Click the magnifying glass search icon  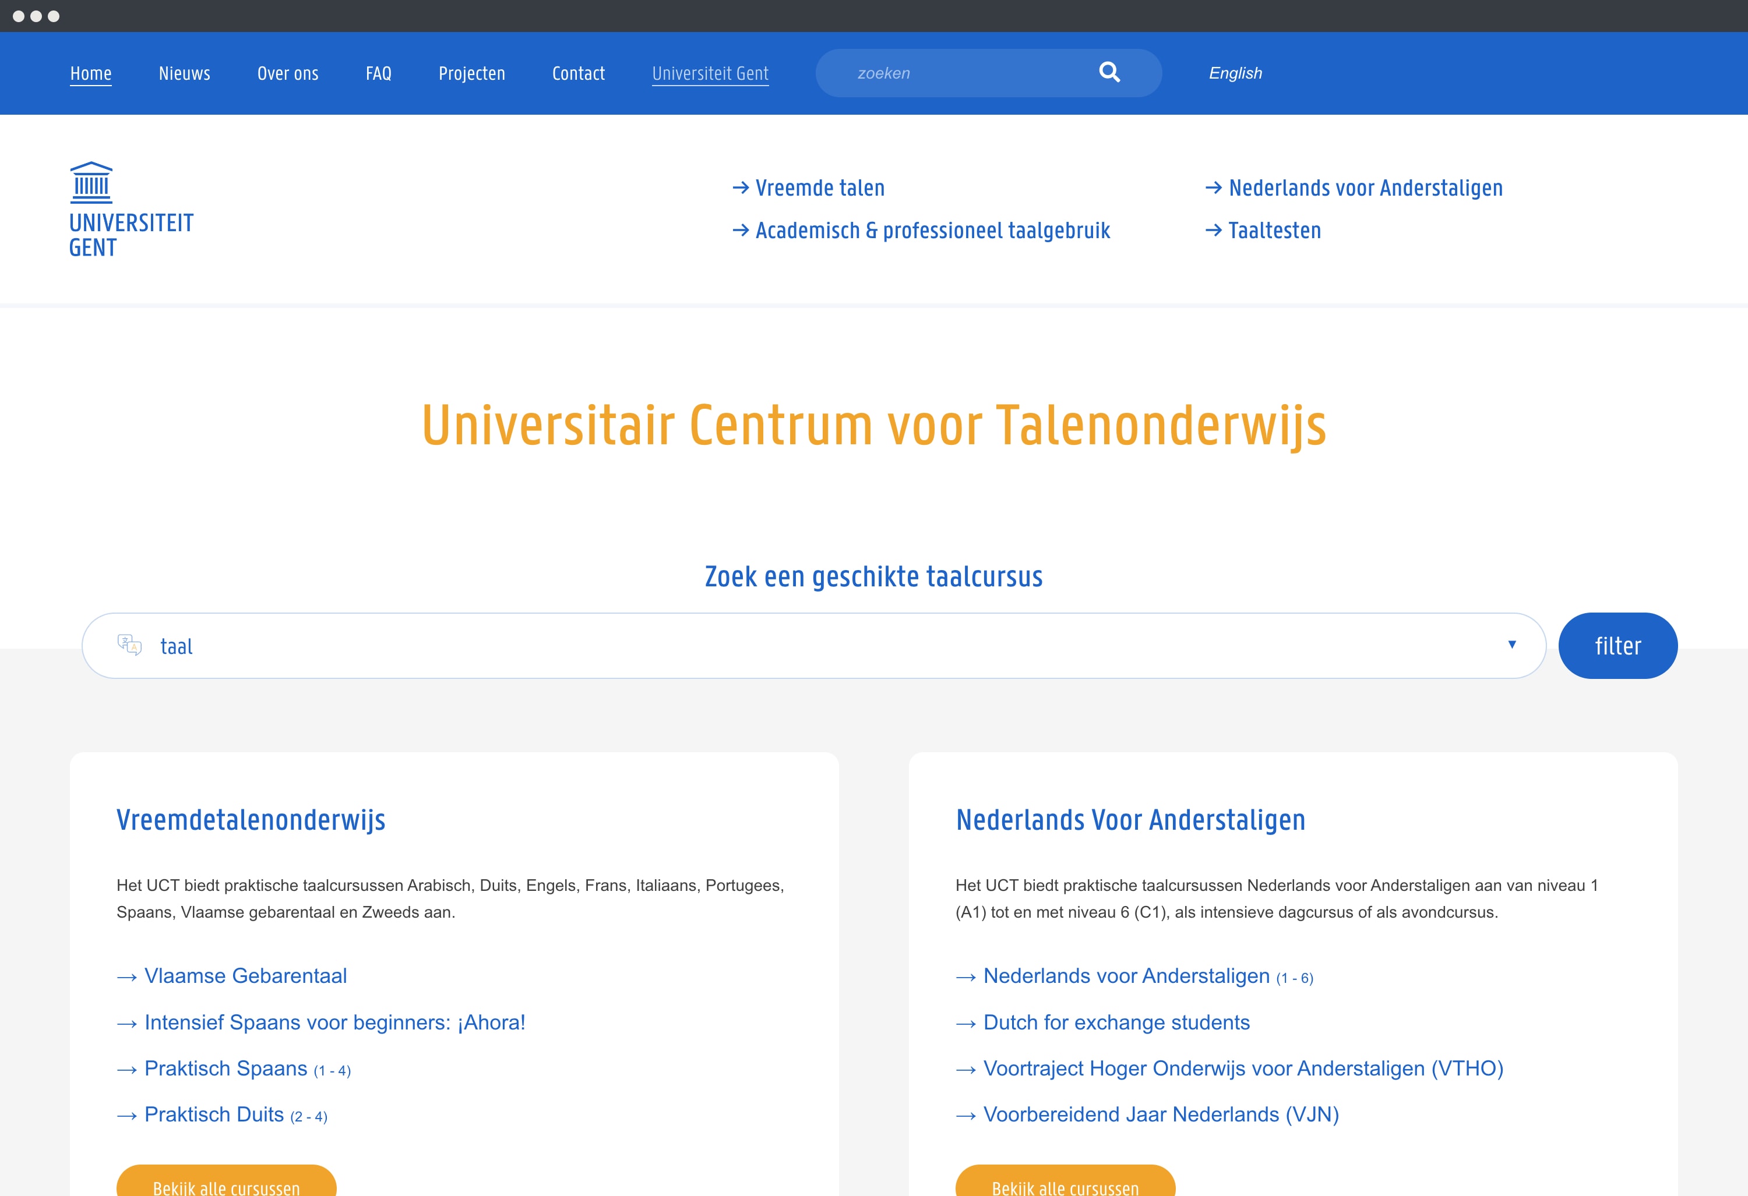click(x=1109, y=72)
